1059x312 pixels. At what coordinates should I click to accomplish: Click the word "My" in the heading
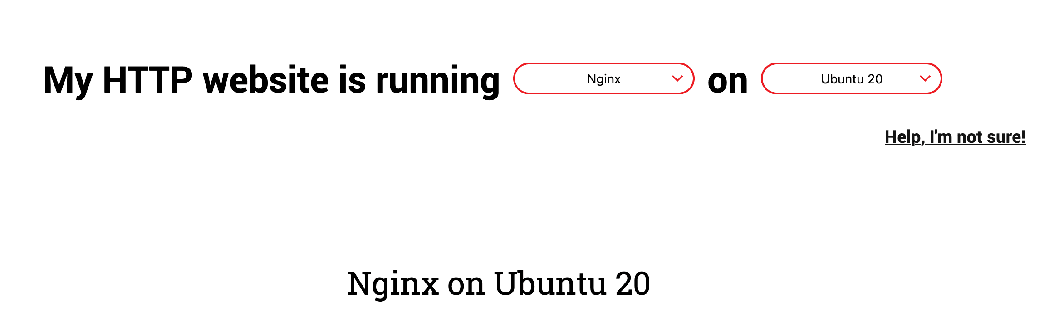(69, 82)
